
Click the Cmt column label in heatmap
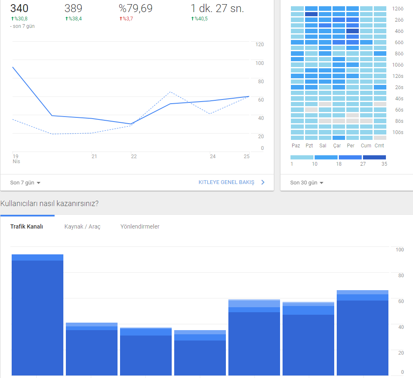pyautogui.click(x=379, y=145)
